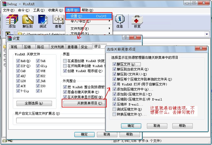This screenshot has height=145, width=212.
Task: Click 确定 in the 设置 dialog
Action: click(84, 134)
